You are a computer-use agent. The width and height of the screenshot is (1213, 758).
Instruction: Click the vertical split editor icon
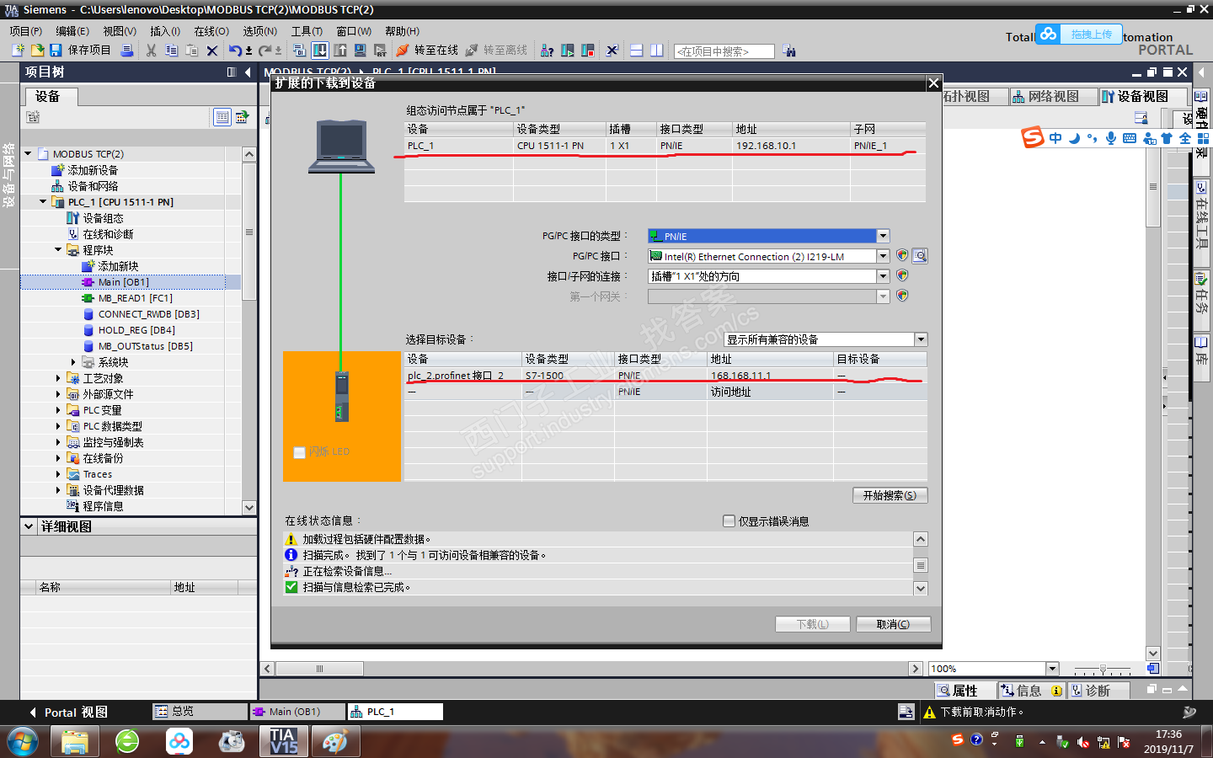coord(656,51)
